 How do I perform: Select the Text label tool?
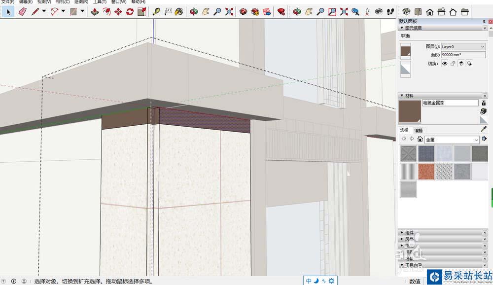(168, 12)
